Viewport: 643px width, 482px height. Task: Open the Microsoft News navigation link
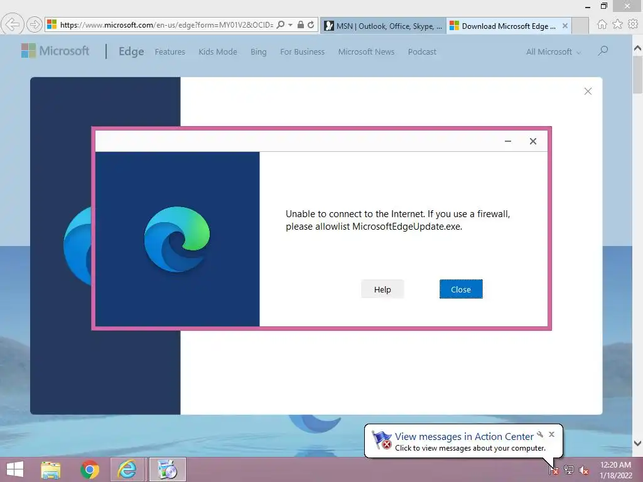point(366,52)
